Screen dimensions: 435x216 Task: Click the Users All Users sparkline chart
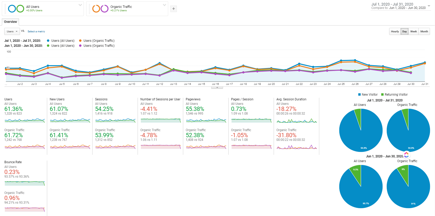[x=25, y=120]
